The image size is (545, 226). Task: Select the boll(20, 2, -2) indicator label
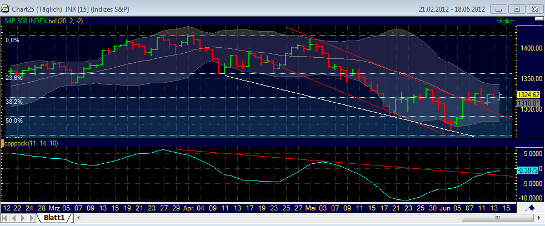(x=66, y=21)
